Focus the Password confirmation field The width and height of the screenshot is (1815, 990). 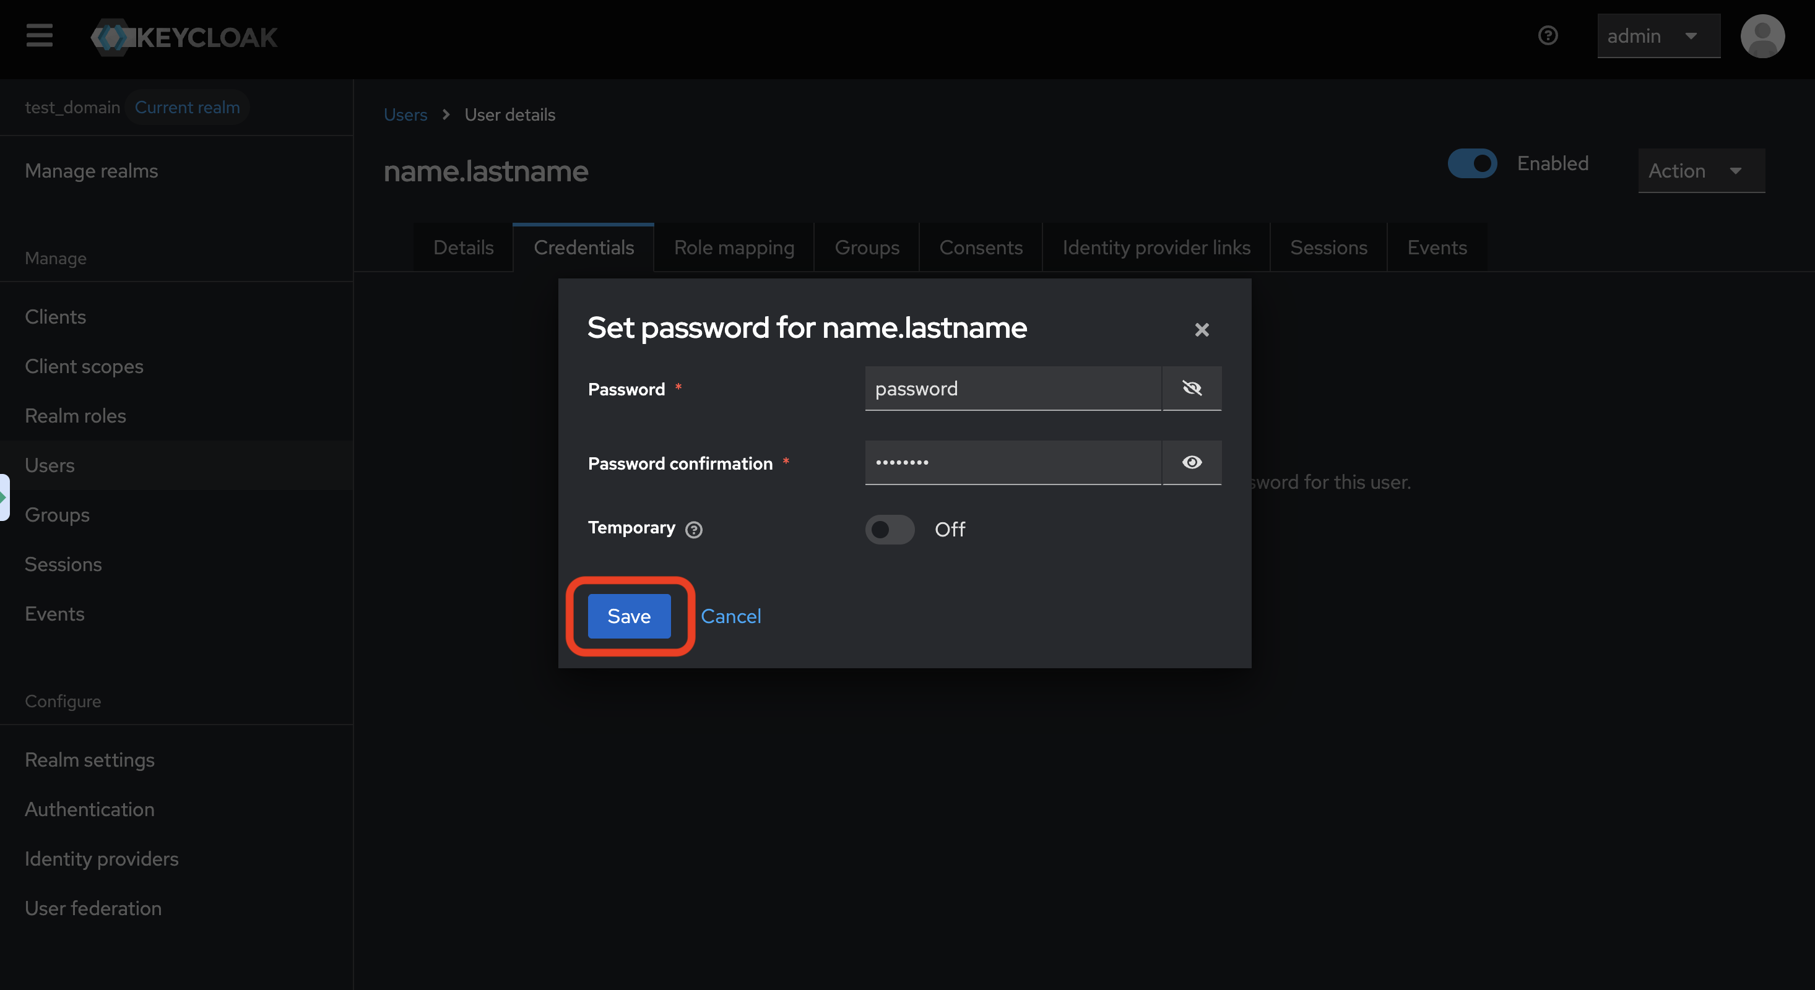pos(1011,463)
